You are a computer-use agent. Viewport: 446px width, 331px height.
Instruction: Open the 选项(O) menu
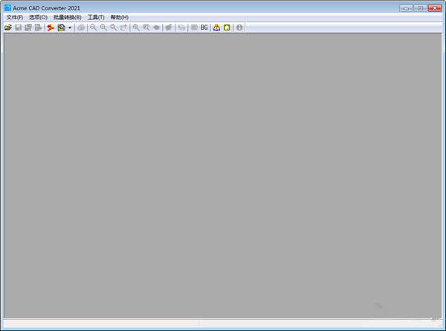coord(38,17)
